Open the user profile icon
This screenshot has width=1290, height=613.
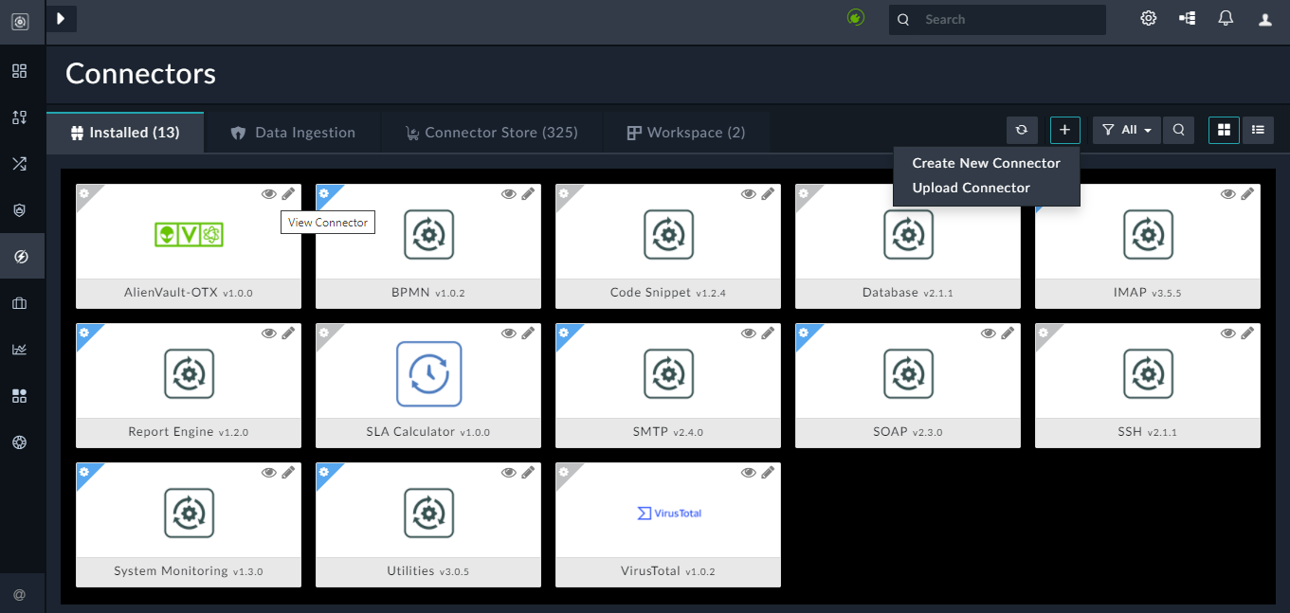click(x=1264, y=18)
